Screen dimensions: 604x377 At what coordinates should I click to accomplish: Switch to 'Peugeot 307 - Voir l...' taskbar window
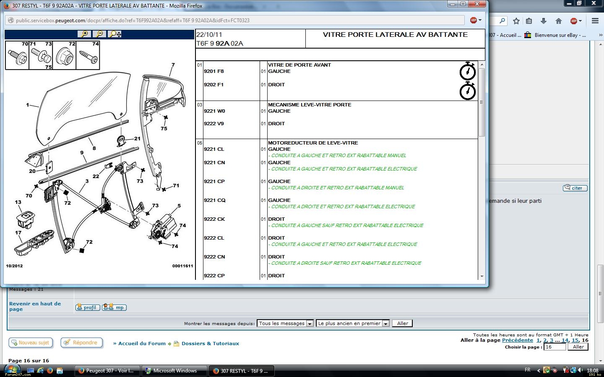click(106, 371)
